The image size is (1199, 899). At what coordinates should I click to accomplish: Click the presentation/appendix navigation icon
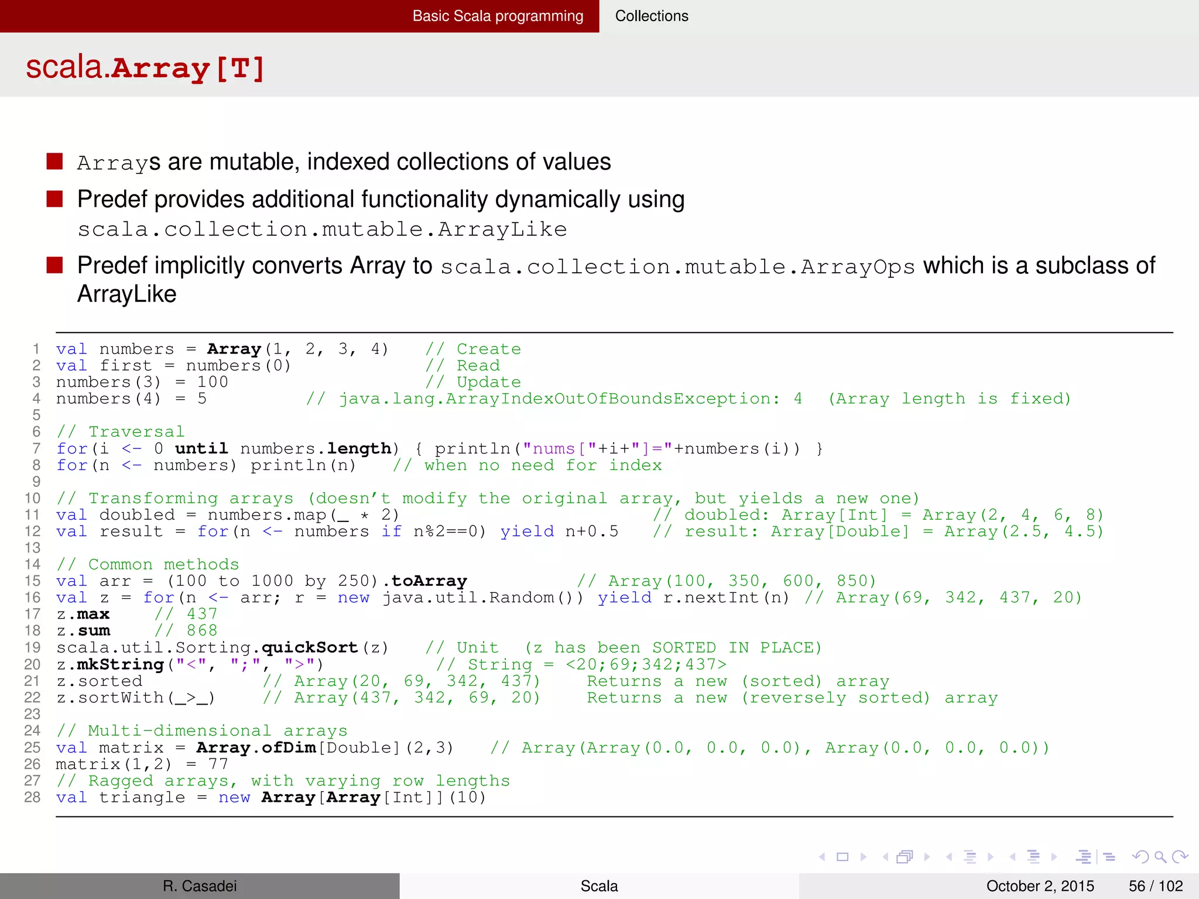click(1095, 857)
